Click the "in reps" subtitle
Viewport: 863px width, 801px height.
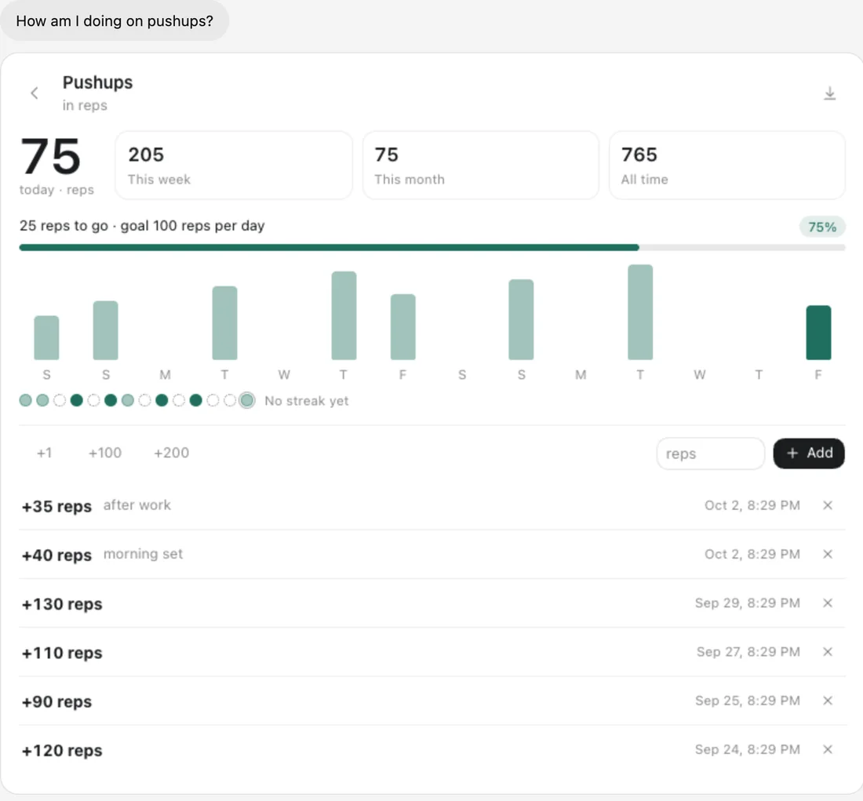pyautogui.click(x=85, y=105)
